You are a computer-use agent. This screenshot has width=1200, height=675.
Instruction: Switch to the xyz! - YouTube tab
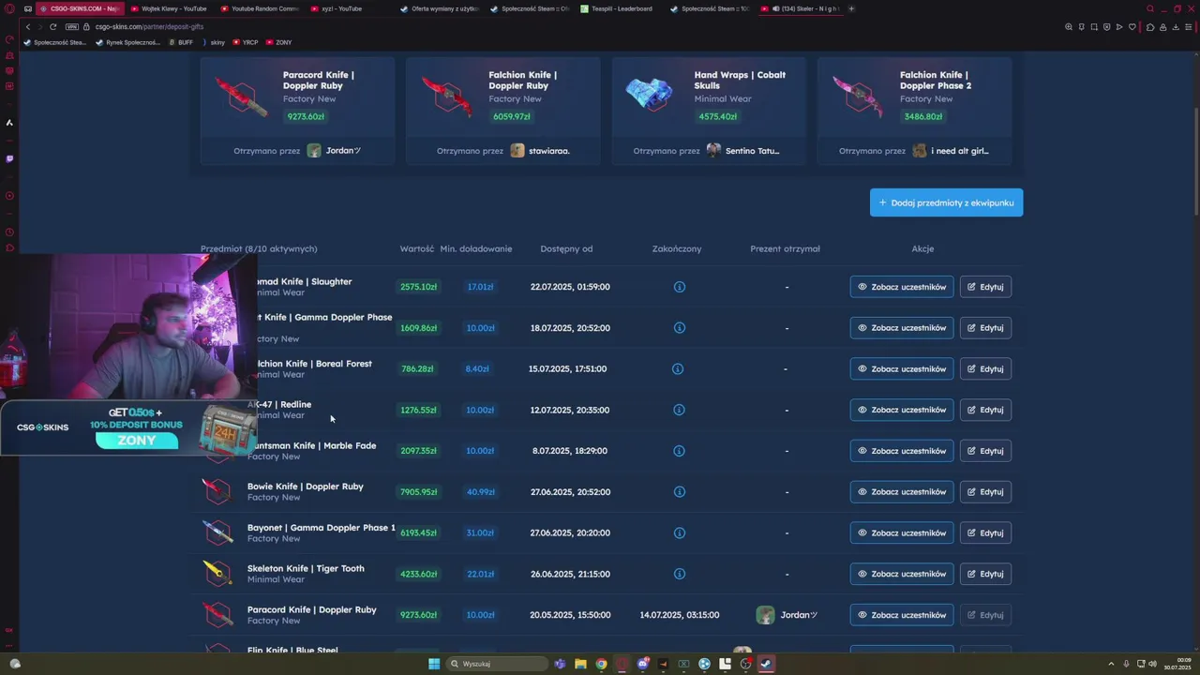(x=349, y=8)
